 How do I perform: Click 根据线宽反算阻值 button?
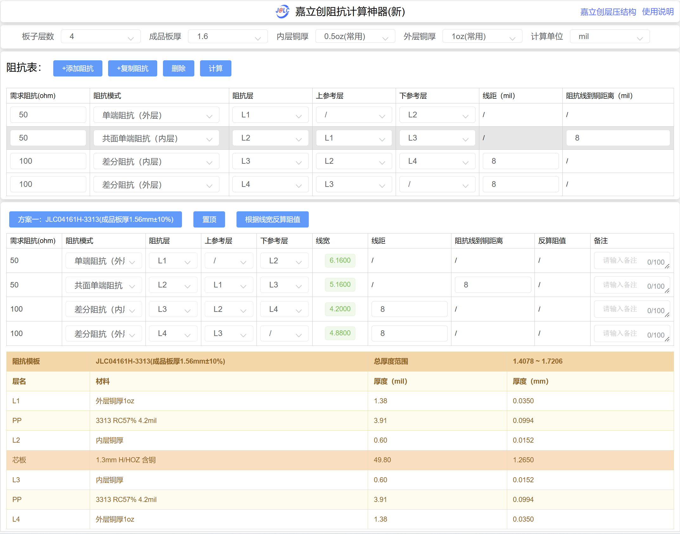click(x=272, y=220)
